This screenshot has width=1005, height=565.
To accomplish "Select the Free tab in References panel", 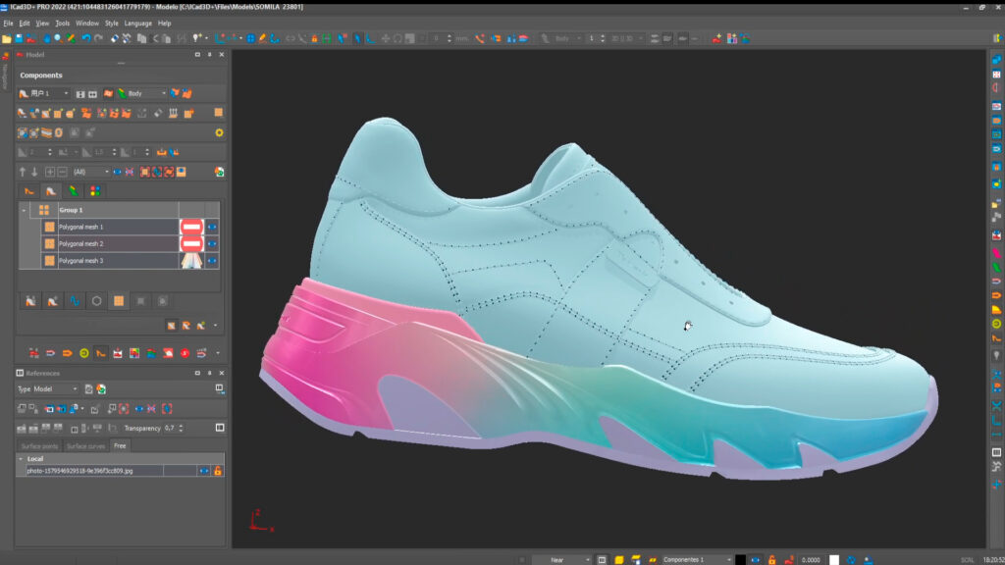I will coord(120,446).
